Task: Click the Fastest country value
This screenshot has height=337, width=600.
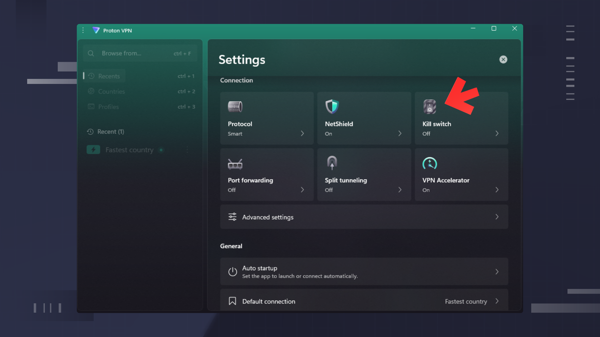Action: click(466, 302)
